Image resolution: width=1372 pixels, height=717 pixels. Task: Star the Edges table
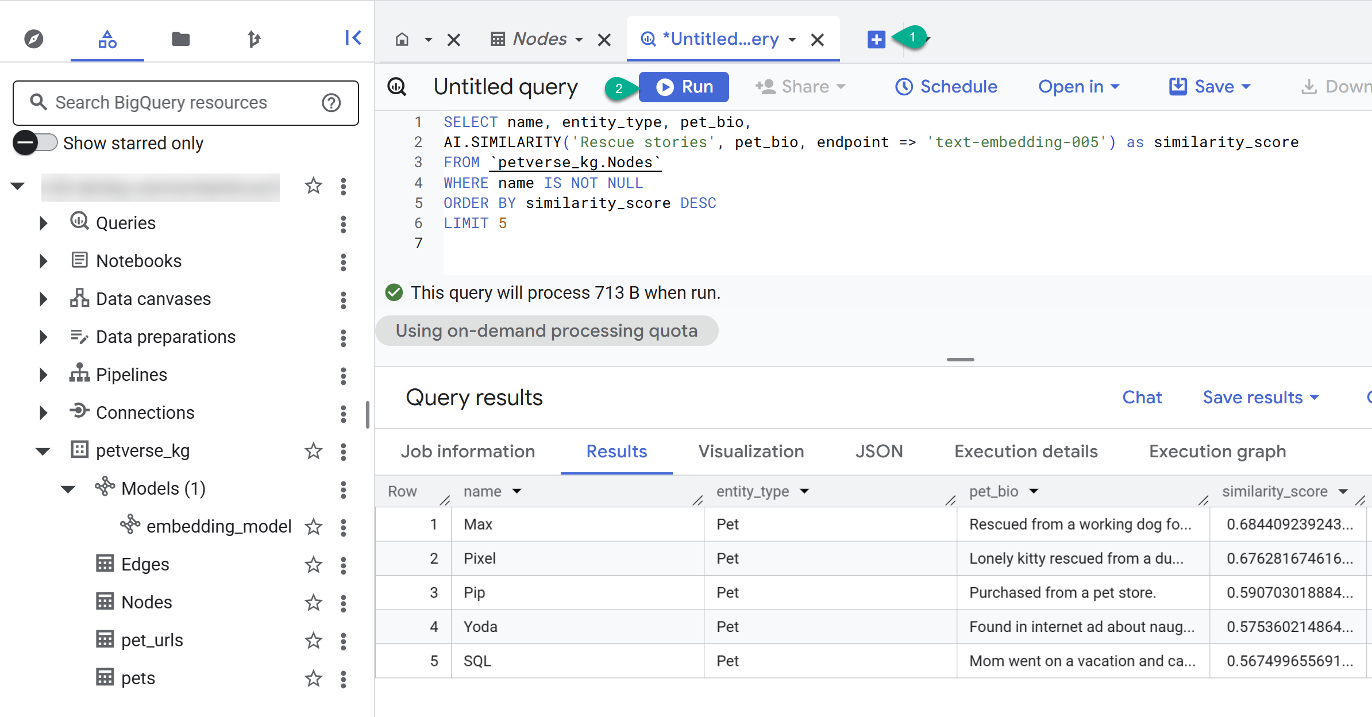tap(313, 565)
